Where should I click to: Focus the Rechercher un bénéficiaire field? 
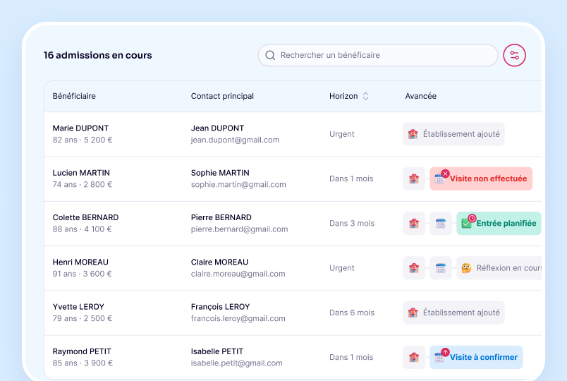coord(378,55)
